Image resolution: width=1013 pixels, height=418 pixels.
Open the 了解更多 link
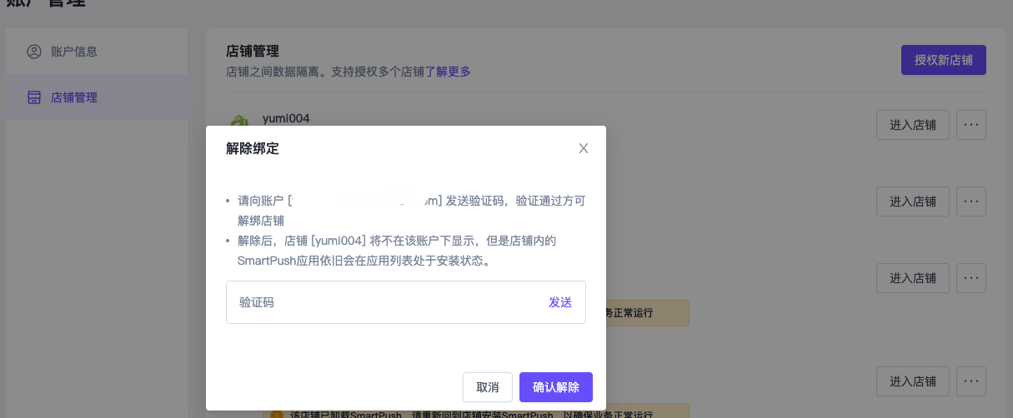click(449, 72)
